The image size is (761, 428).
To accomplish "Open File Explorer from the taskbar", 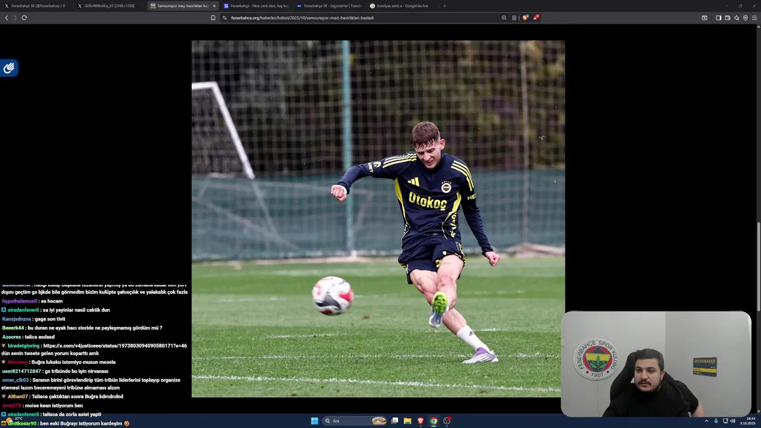I will click(x=407, y=421).
